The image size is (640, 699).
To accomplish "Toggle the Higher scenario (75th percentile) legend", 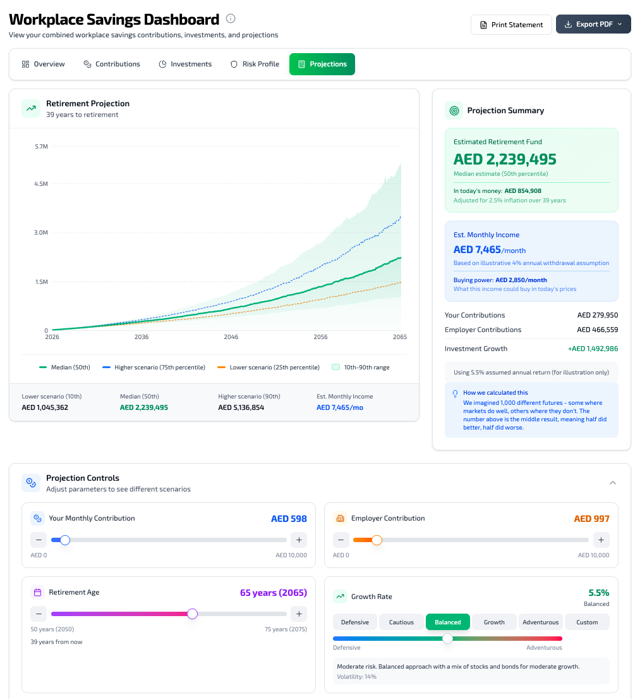I will (154, 368).
